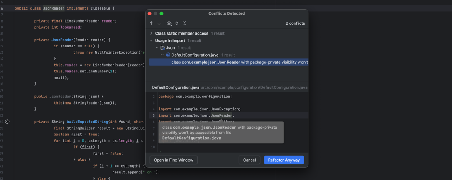The height and width of the screenshot is (180, 452).
Task: Click Open in Find Window button
Action: [173, 160]
